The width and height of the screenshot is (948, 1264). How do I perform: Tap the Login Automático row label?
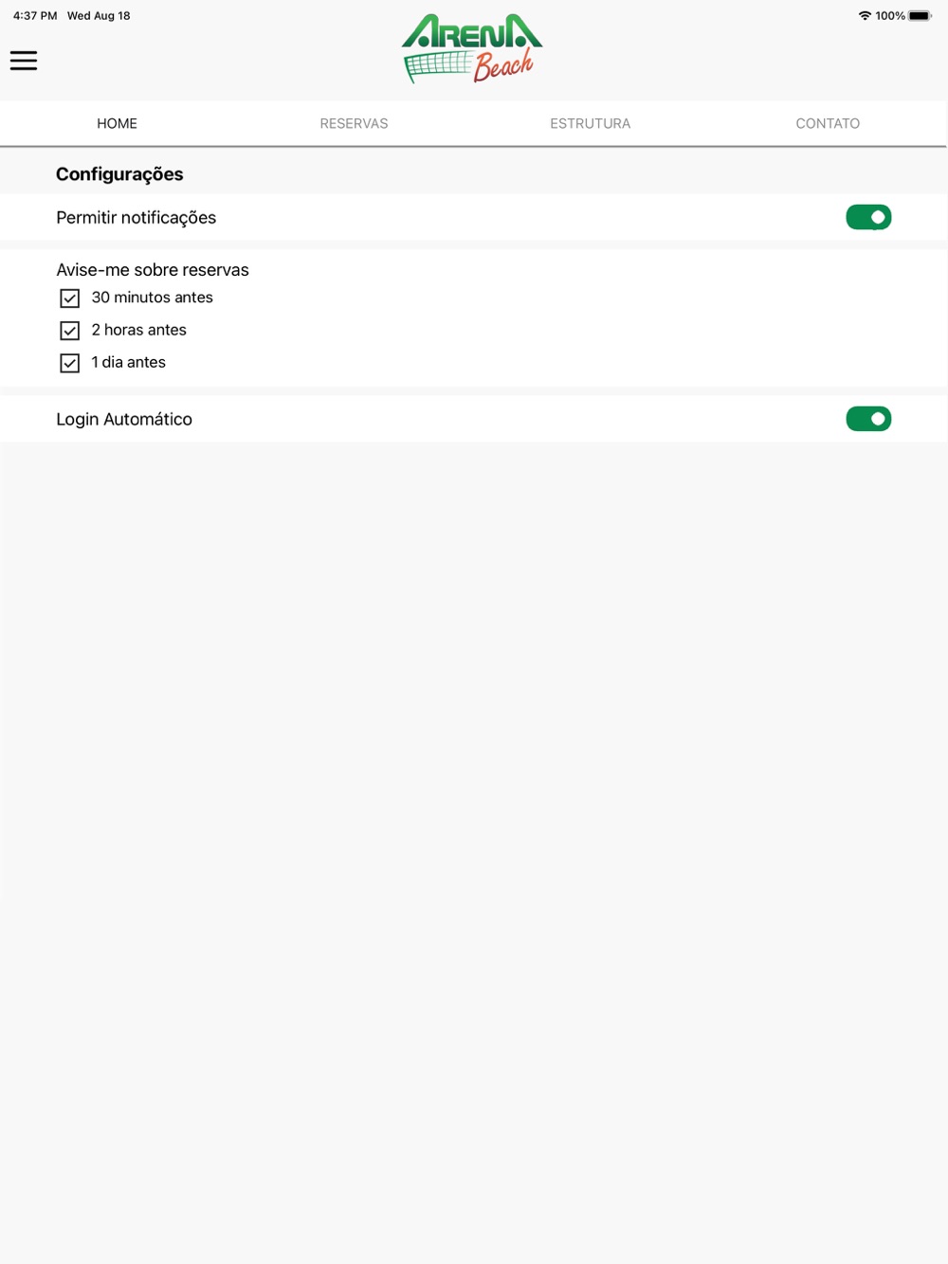click(x=124, y=419)
